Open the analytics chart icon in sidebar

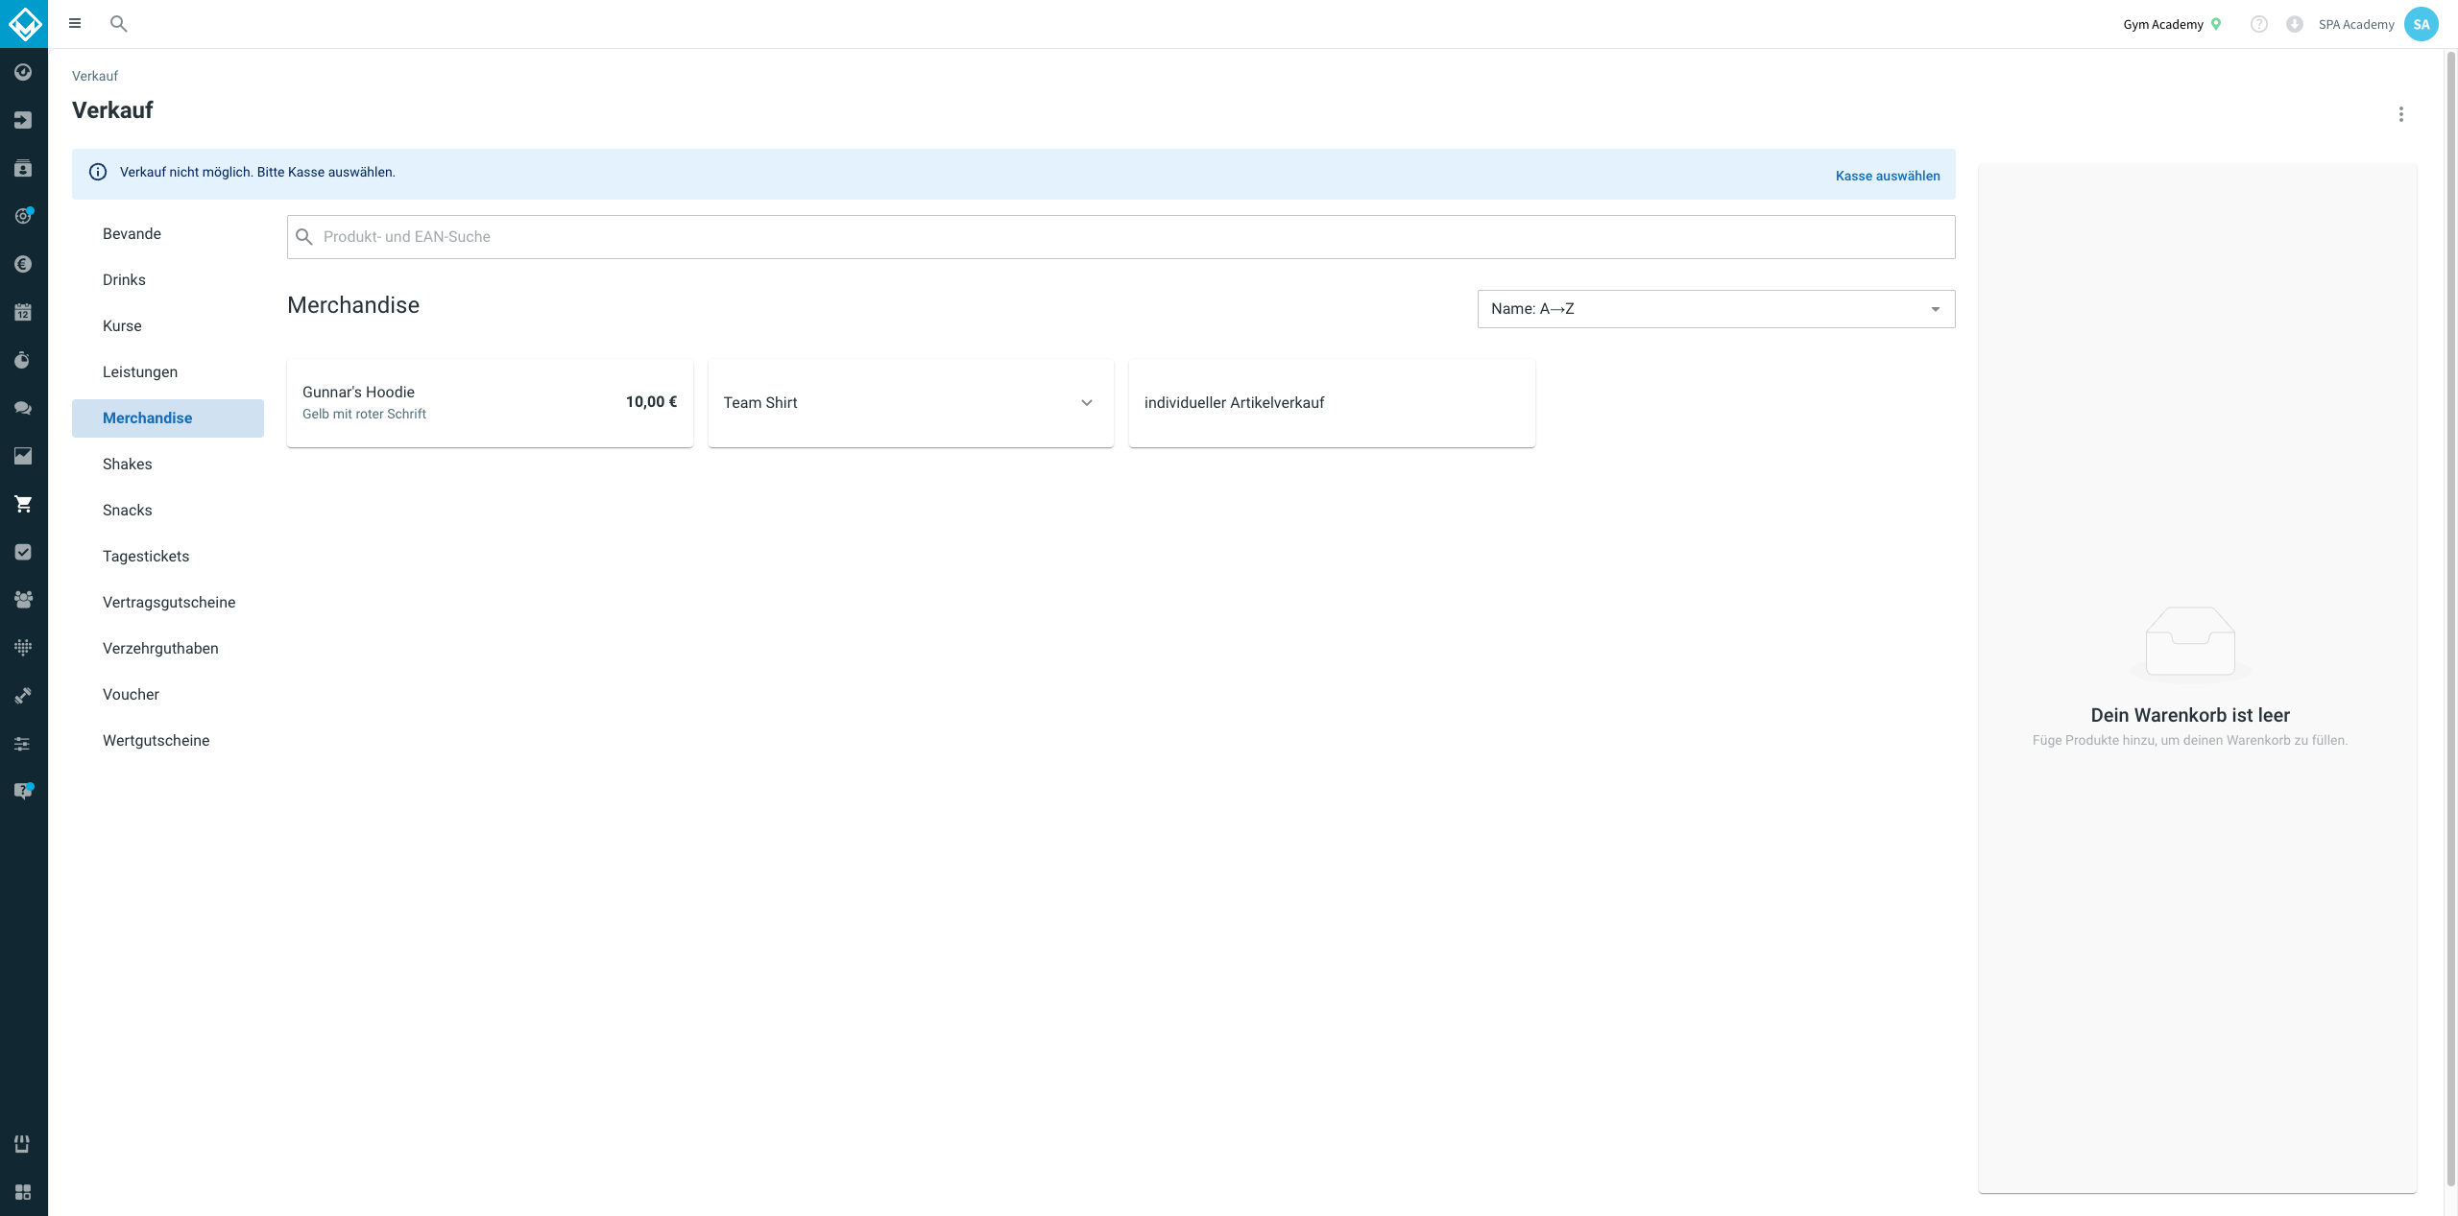(23, 456)
